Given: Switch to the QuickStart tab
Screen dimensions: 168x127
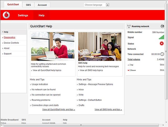Looking at the screenshot, I should coord(13,4).
